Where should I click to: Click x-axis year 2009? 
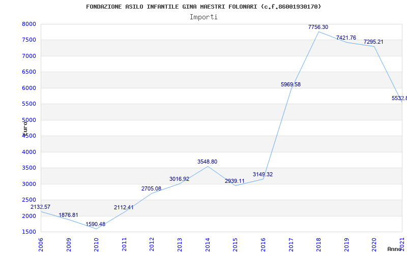(69, 245)
